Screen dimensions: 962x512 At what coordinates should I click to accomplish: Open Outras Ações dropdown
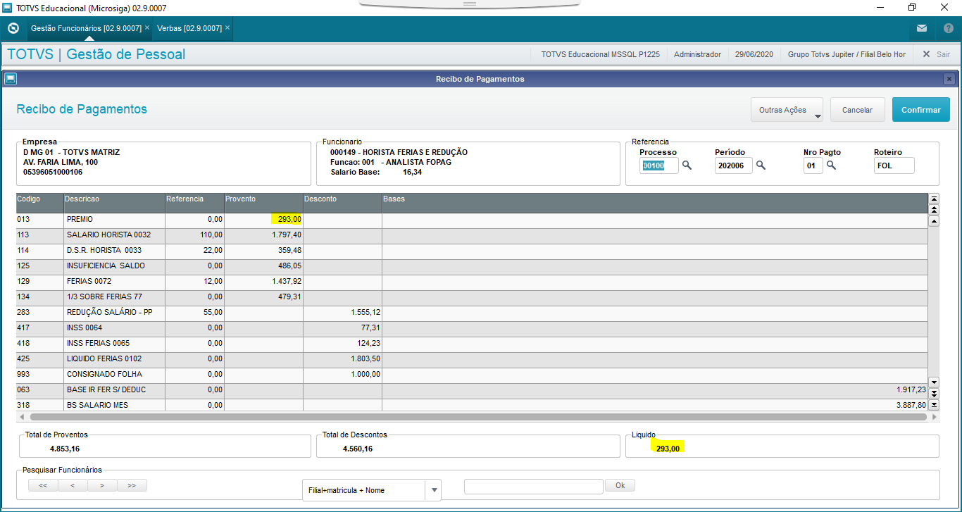coord(787,110)
